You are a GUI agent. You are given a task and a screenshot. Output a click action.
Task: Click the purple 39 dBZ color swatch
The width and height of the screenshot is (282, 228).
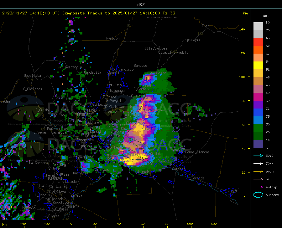(x=258, y=105)
